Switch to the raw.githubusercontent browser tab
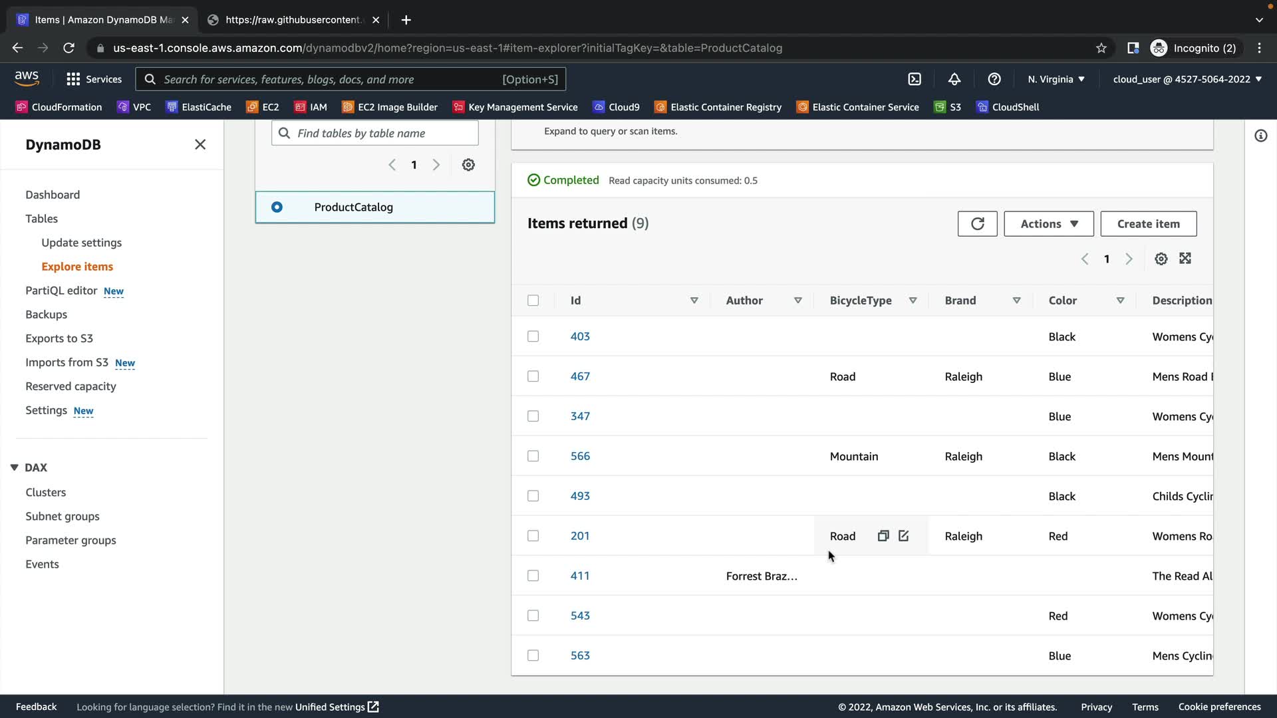1277x718 pixels. tap(293, 20)
